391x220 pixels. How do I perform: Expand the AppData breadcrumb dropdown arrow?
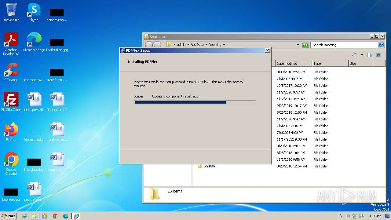(x=206, y=45)
